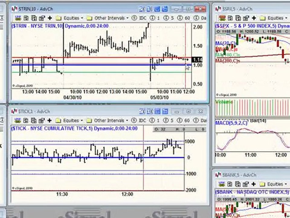
Task: Click the 1.14 price marker on $TRIN axis
Action: (197, 60)
